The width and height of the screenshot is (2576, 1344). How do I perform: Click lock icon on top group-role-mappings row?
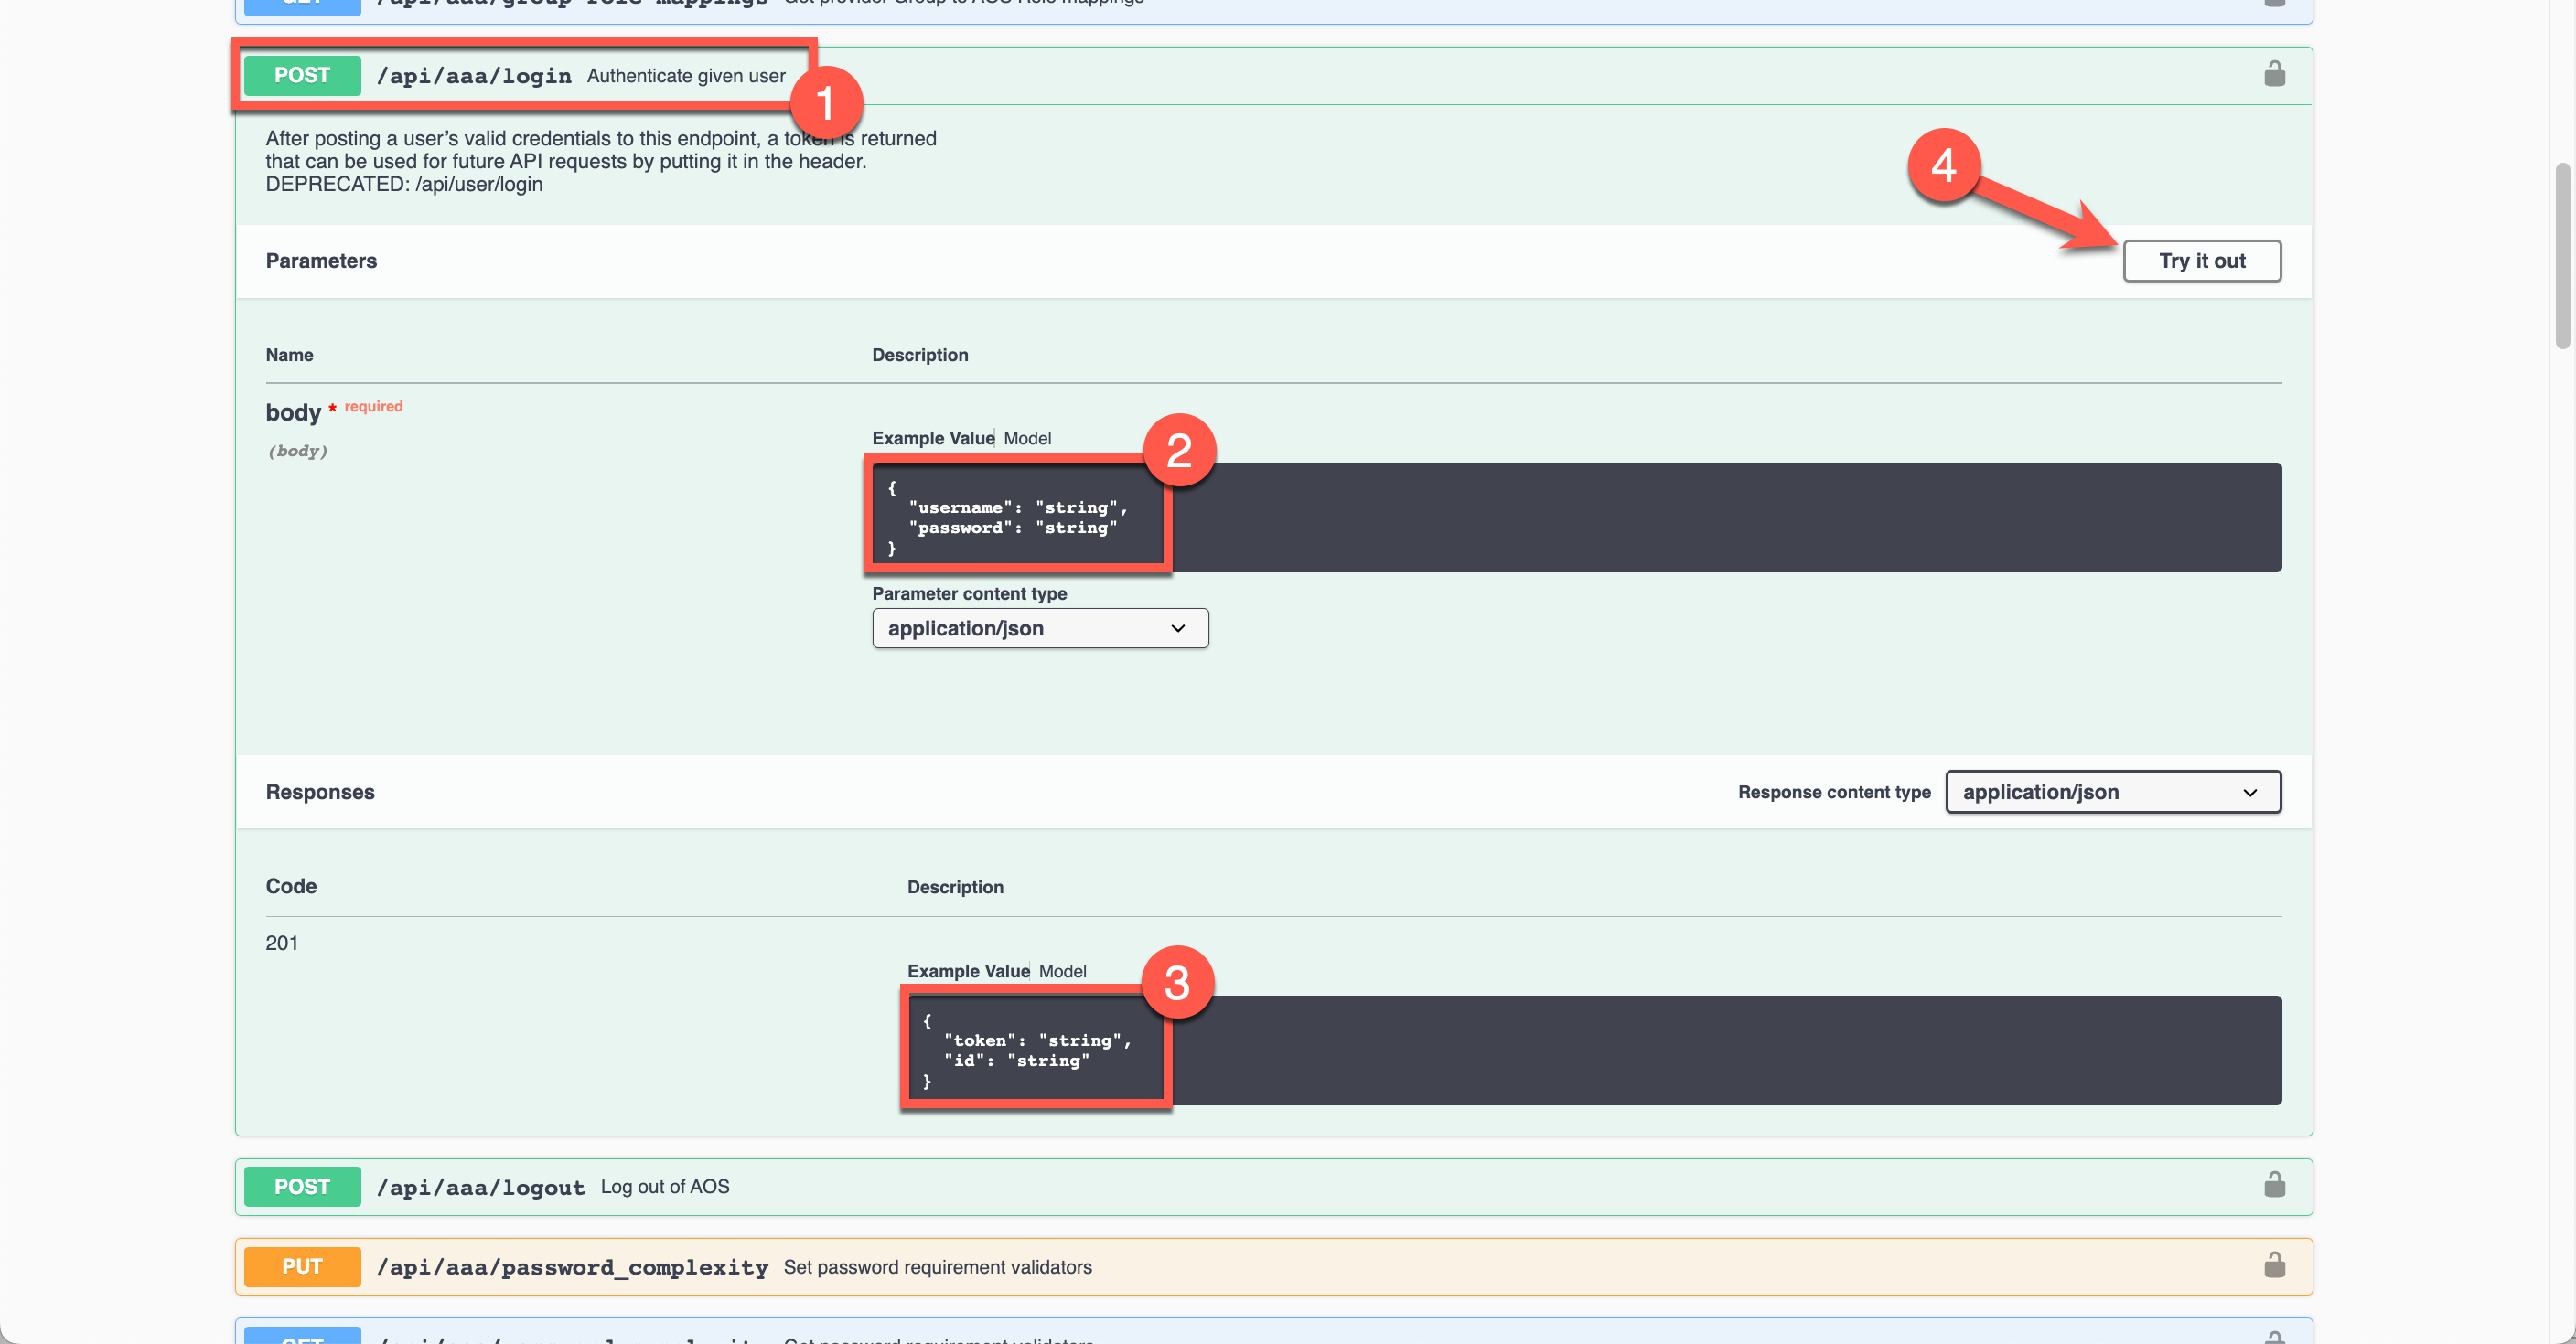pyautogui.click(x=2273, y=4)
